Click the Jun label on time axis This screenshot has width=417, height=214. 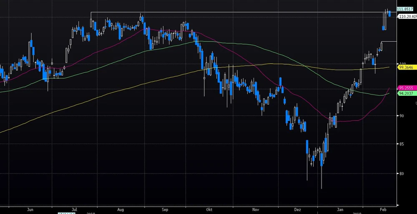click(x=30, y=210)
